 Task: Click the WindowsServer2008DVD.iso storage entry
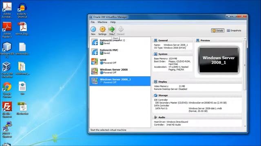tap(208, 103)
